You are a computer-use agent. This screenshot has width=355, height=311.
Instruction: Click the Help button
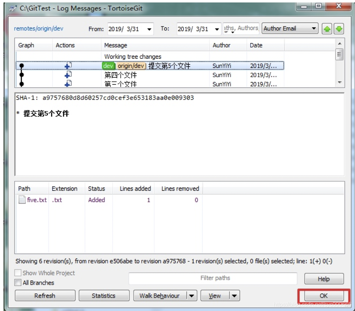[324, 279]
